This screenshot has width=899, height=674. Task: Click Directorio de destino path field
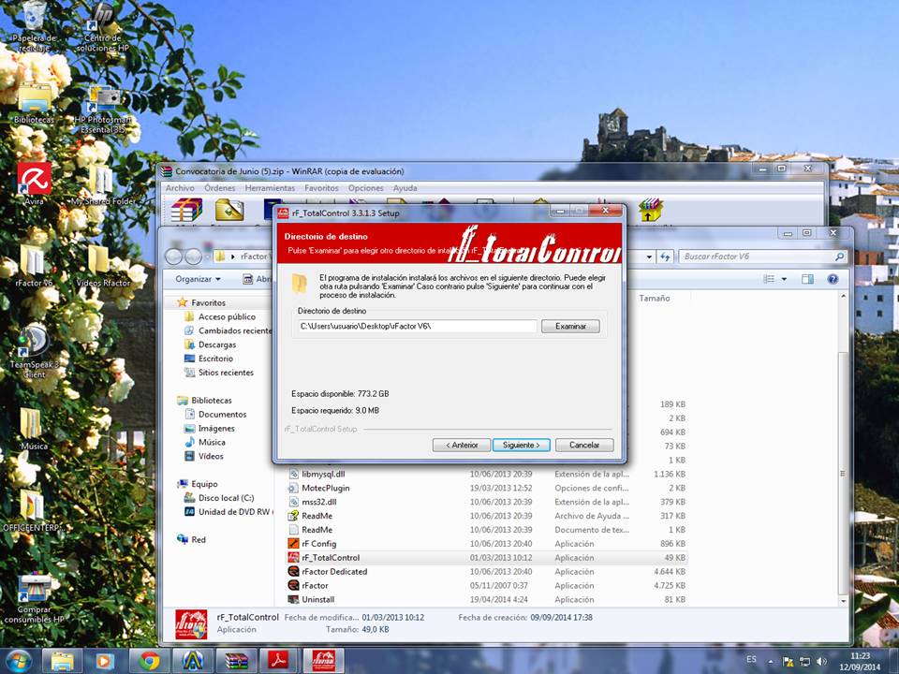pos(418,326)
